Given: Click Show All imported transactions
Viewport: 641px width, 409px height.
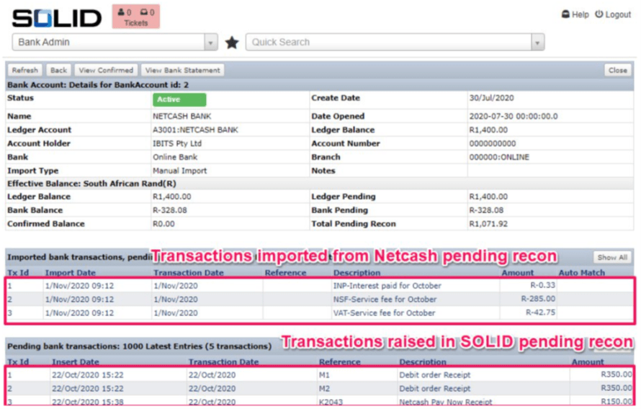Looking at the screenshot, I should click(x=611, y=257).
